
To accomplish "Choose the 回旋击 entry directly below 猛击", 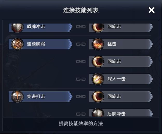I will point(114,62).
